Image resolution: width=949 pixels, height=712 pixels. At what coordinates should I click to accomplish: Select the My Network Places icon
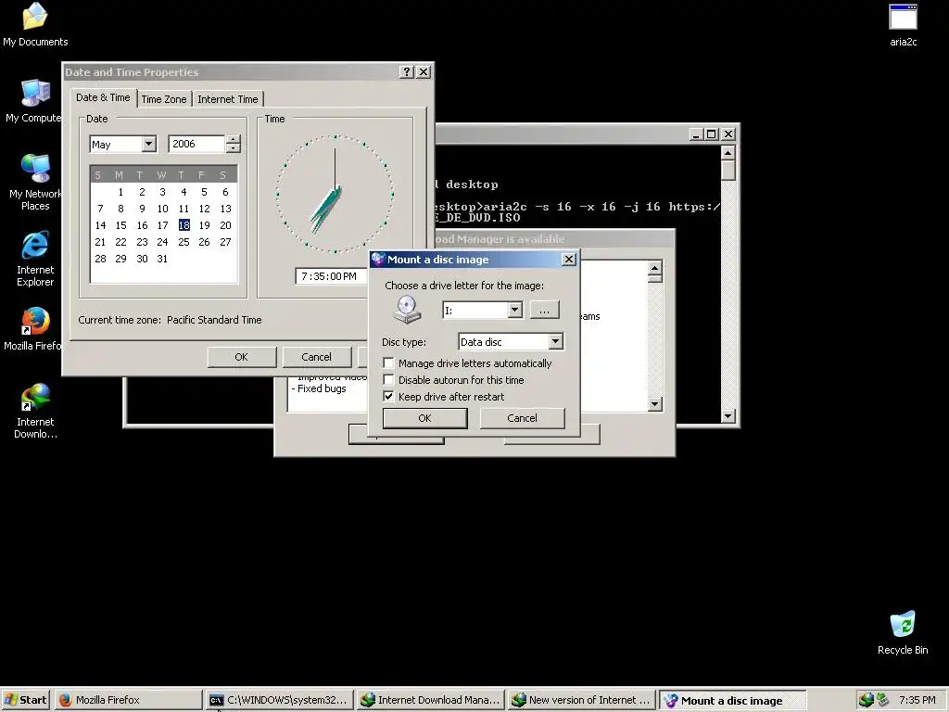[x=35, y=182]
